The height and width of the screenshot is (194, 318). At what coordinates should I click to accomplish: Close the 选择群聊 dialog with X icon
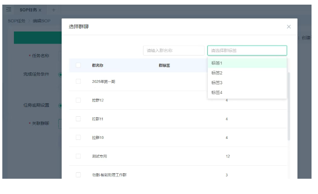(x=288, y=26)
